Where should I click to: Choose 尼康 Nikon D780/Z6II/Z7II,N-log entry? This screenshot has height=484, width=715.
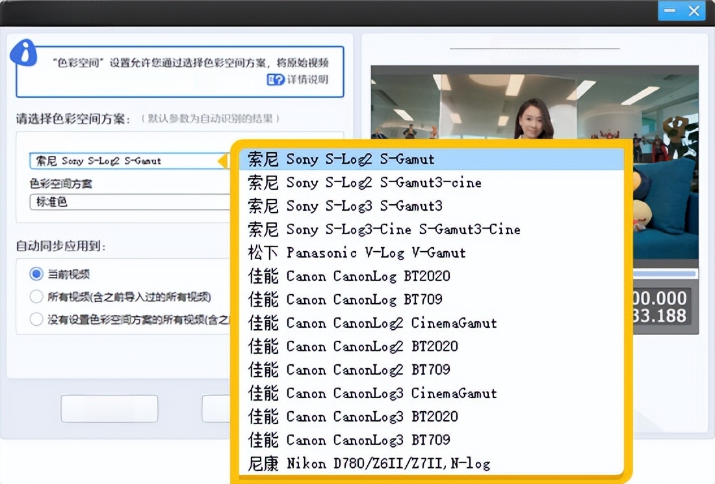(x=432, y=463)
